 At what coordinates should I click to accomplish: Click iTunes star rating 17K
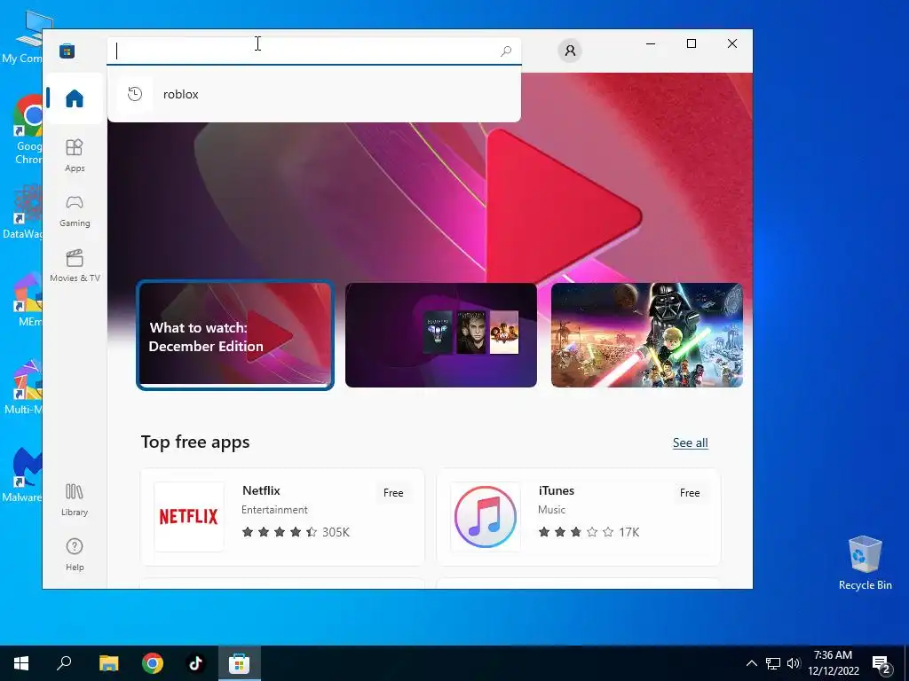click(589, 532)
